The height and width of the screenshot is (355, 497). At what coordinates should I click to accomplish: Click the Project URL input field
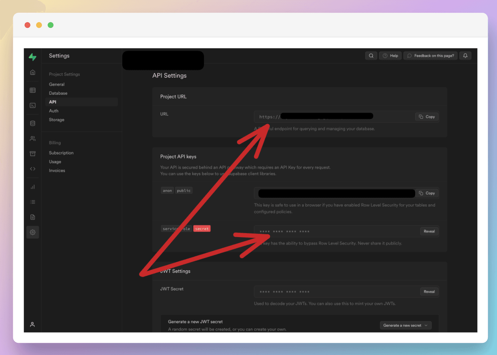click(x=347, y=117)
